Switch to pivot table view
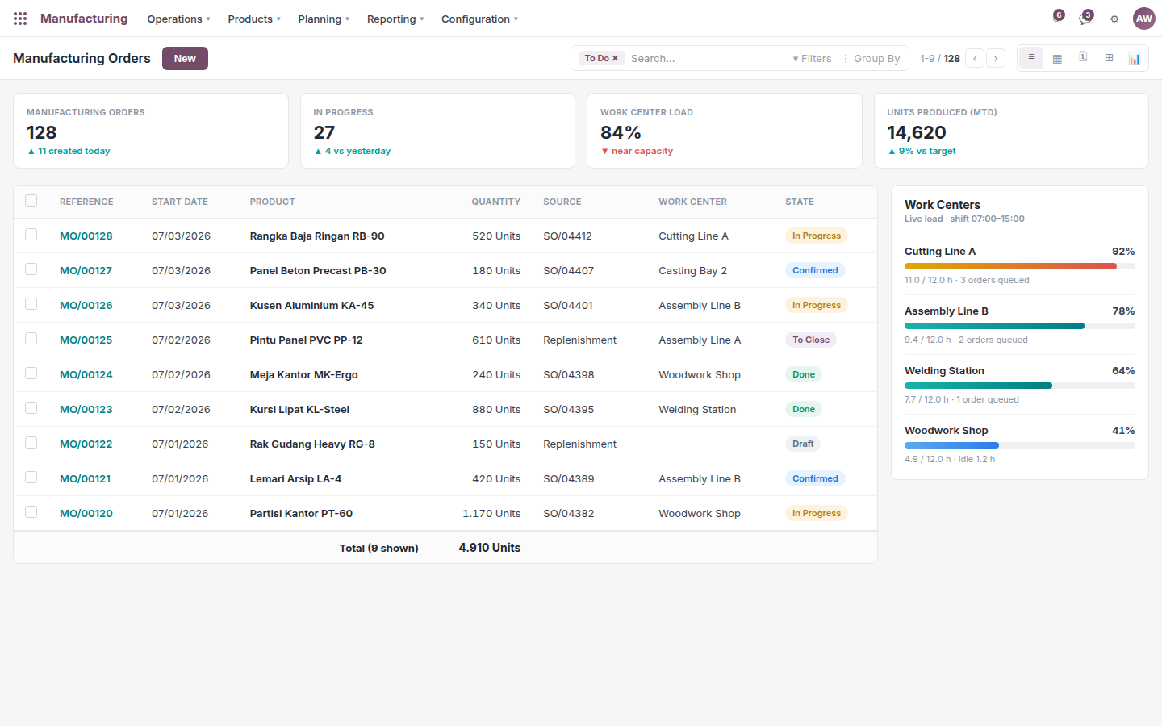The height and width of the screenshot is (726, 1162). pyautogui.click(x=1109, y=58)
